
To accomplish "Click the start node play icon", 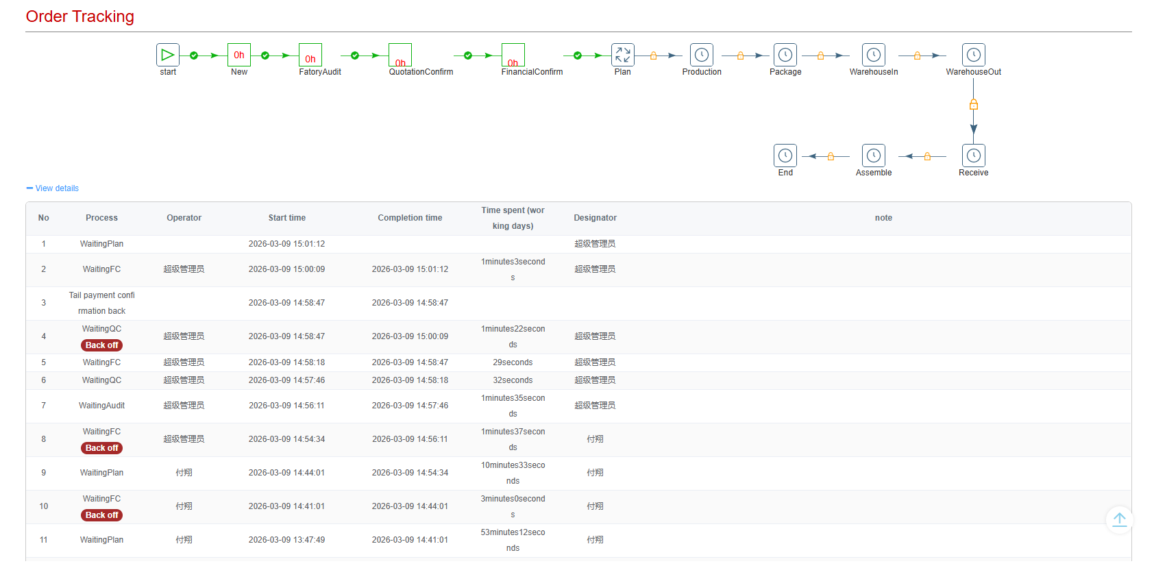I will 168,55.
